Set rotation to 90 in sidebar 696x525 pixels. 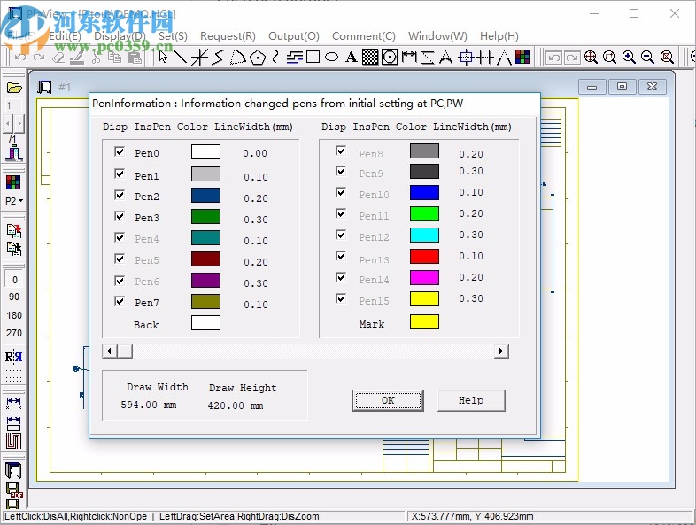[14, 297]
